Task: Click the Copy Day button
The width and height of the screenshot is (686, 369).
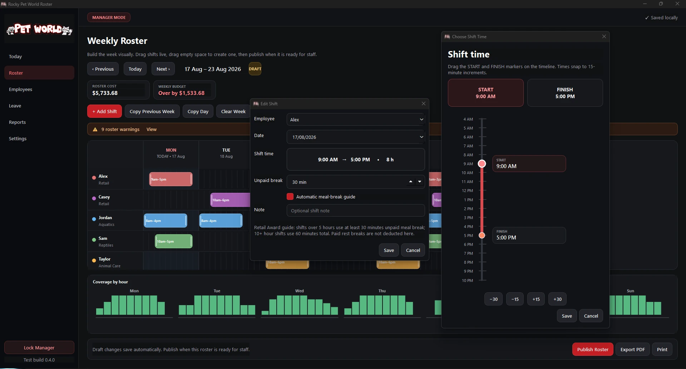Action: coord(198,111)
